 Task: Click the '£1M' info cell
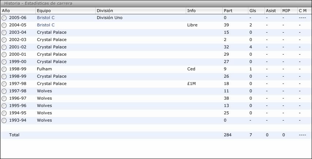pyautogui.click(x=191, y=84)
